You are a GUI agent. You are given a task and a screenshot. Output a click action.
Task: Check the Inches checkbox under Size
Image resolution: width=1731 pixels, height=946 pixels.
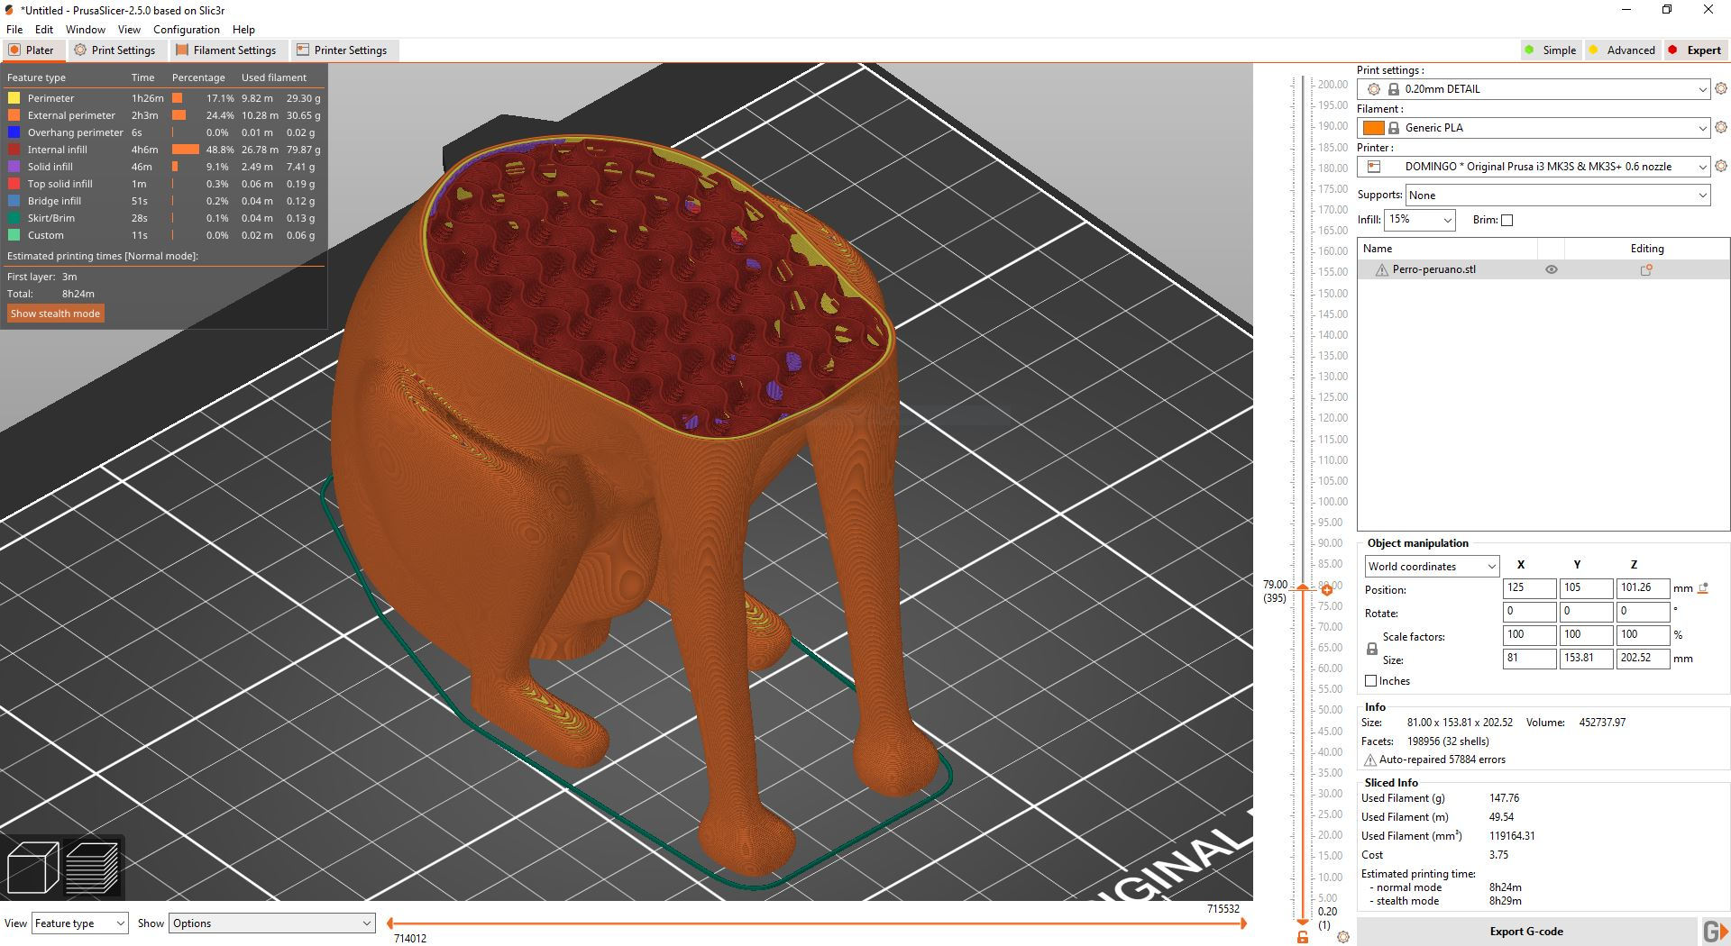tap(1371, 681)
